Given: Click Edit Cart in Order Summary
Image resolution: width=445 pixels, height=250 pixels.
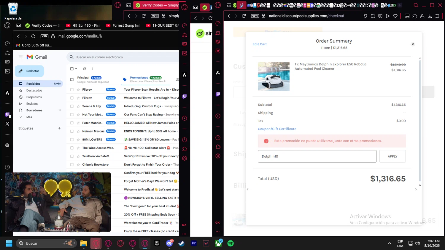Looking at the screenshot, I should pyautogui.click(x=260, y=44).
